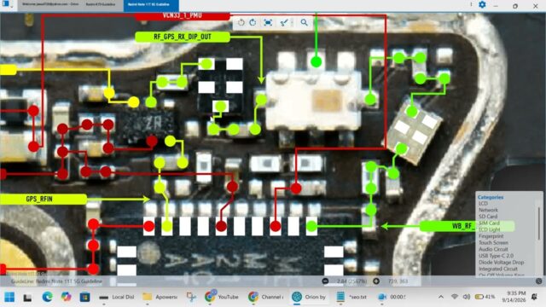The image size is (546, 307).
Task: Click the battery 41% indicator
Action: pos(485,297)
